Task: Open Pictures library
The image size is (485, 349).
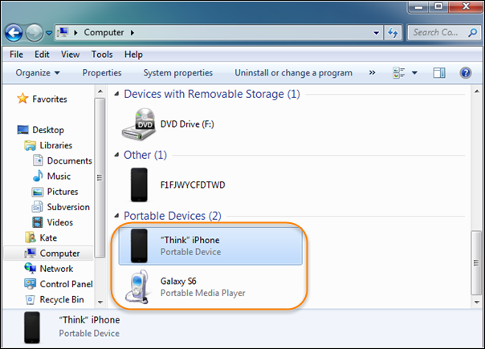Action: [x=63, y=192]
